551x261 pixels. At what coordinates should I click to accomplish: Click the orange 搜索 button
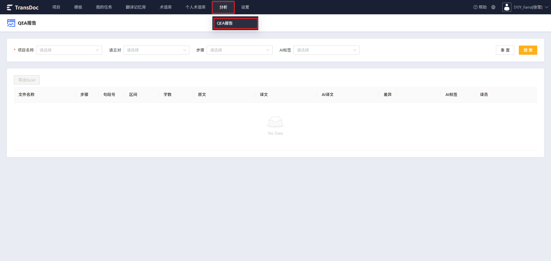click(x=528, y=50)
